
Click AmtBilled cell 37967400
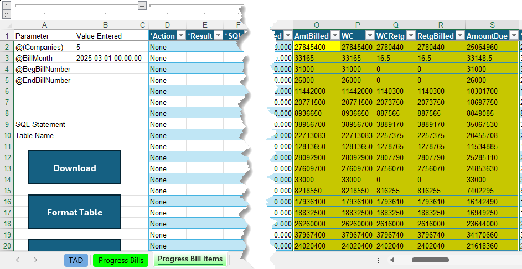pyautogui.click(x=317, y=235)
